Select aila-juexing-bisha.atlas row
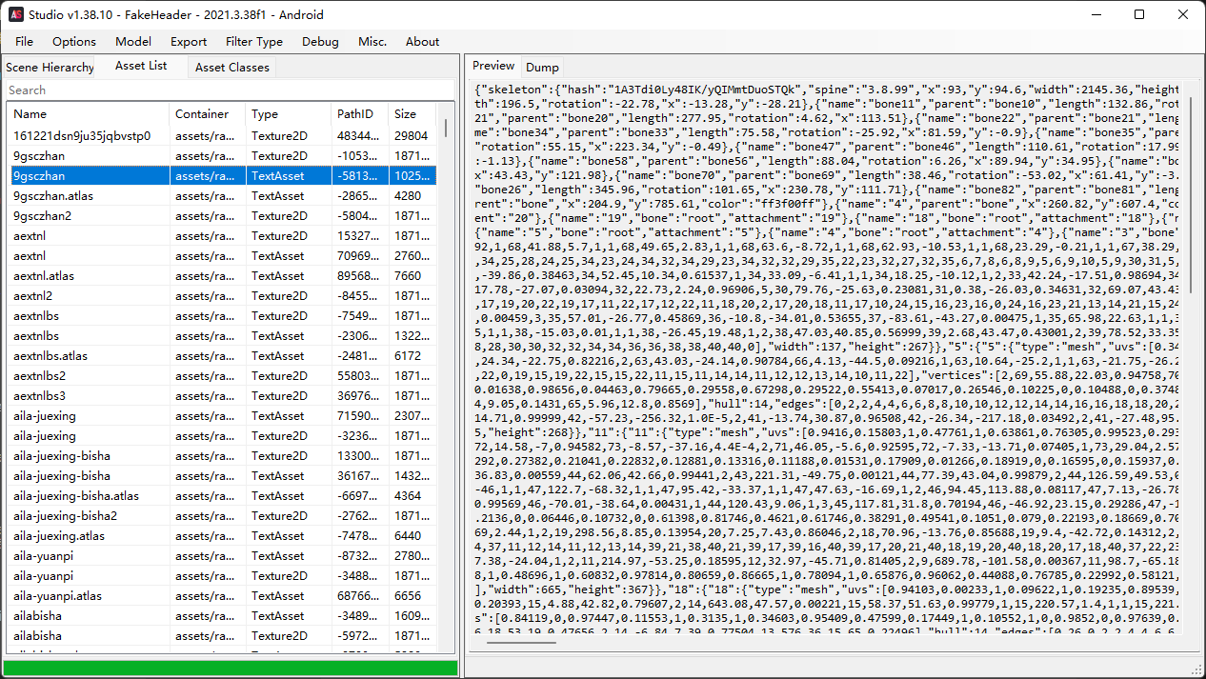Screen dimensions: 1206x679 click(222, 496)
